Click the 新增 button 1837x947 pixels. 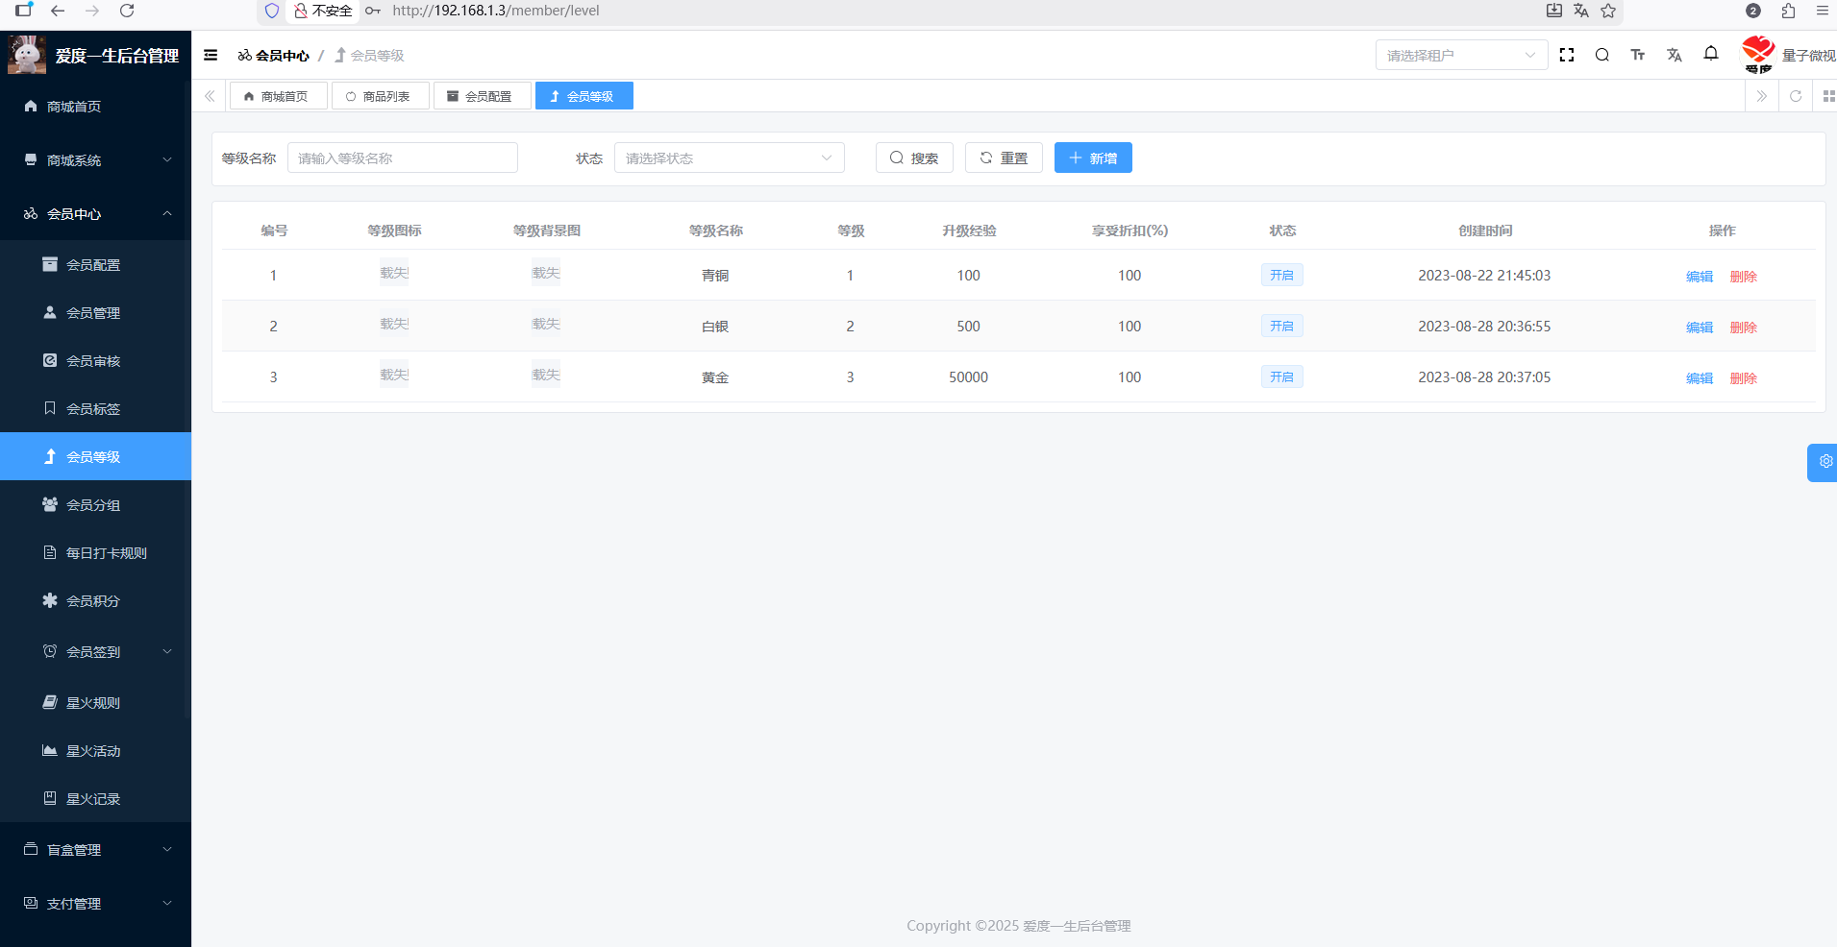coord(1093,158)
